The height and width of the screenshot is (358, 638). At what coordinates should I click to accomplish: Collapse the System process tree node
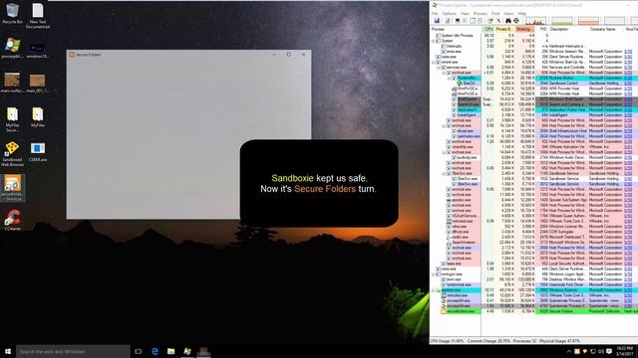[x=434, y=41]
